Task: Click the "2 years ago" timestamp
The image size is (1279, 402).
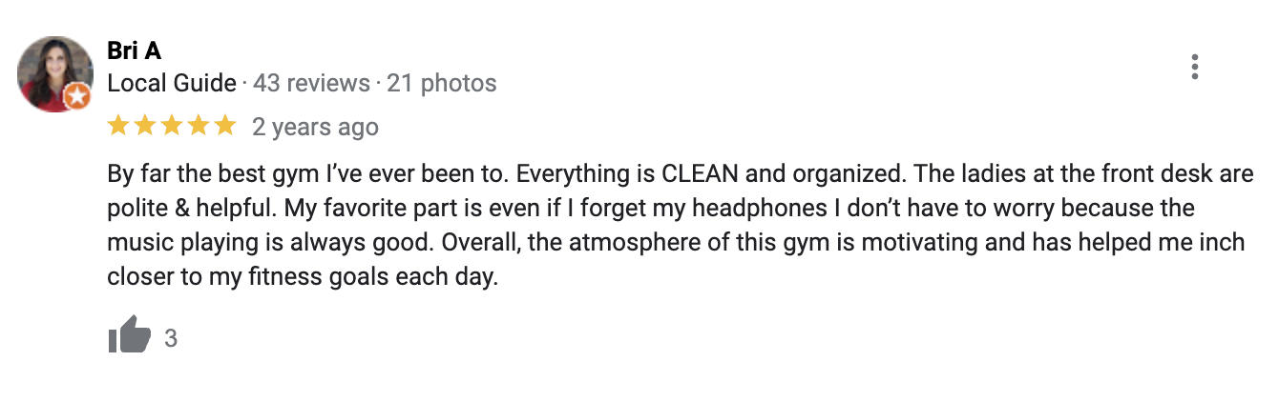Action: point(315,127)
